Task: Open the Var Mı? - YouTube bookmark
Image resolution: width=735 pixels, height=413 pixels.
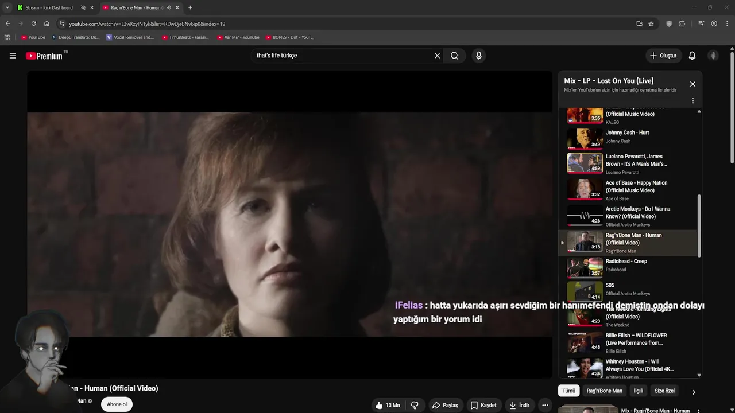Action: (238, 37)
